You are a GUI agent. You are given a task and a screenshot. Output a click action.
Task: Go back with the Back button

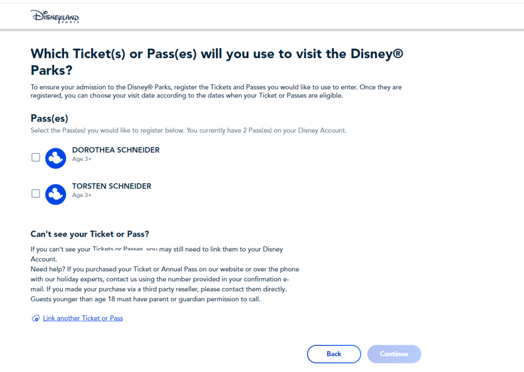pos(334,354)
